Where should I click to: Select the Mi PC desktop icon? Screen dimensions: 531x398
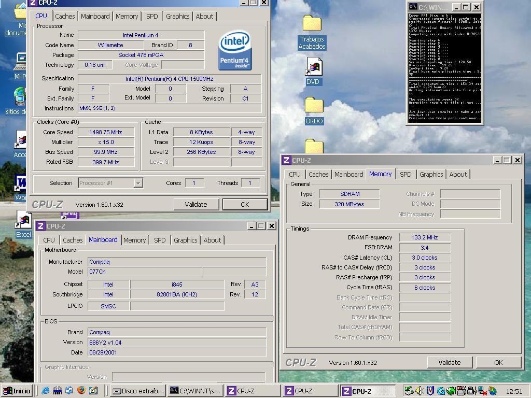[20, 66]
